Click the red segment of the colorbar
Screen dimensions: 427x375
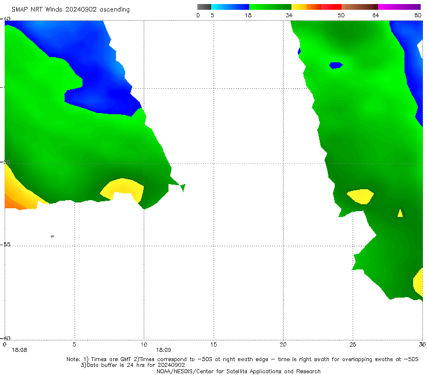[331, 7]
